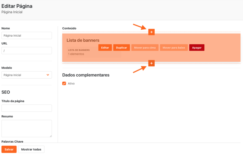Click Mover para cima button
243x155 pixels.
point(145,48)
